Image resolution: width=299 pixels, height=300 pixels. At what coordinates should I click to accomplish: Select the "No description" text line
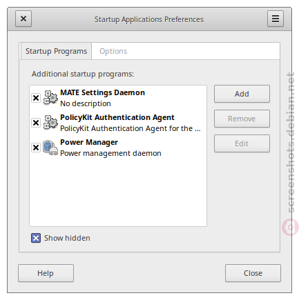click(x=86, y=103)
